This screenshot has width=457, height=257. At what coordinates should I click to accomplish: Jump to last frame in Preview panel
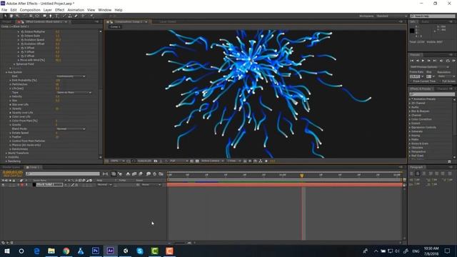[435, 61]
